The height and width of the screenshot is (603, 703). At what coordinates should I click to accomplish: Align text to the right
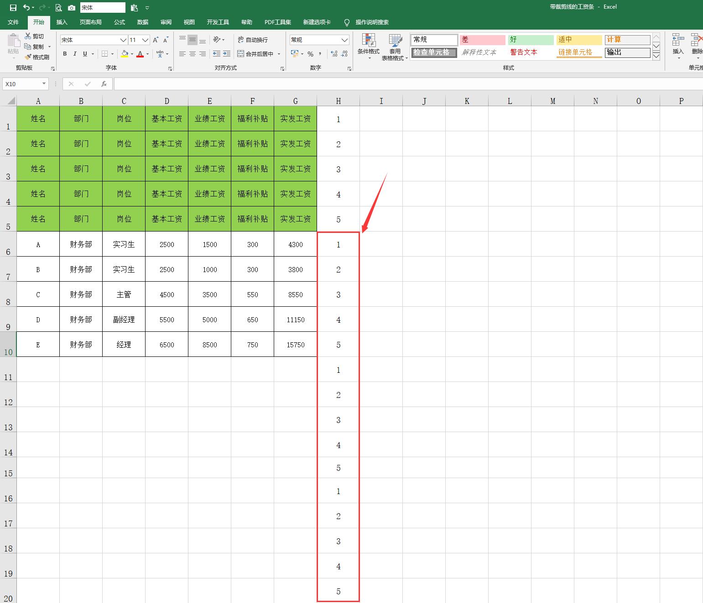click(x=203, y=54)
